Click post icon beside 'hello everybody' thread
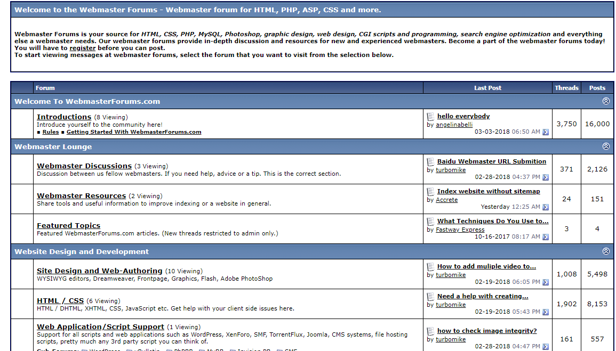Image resolution: width=616 pixels, height=351 pixels. 431,116
